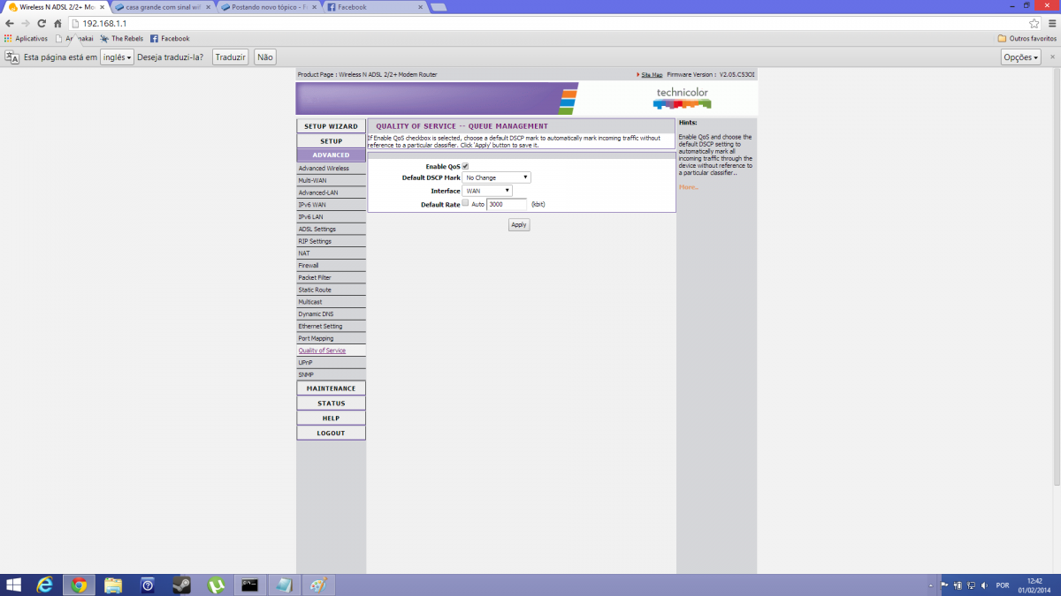Image resolution: width=1061 pixels, height=596 pixels.
Task: Open the Maintenance menu section
Action: pyautogui.click(x=331, y=389)
